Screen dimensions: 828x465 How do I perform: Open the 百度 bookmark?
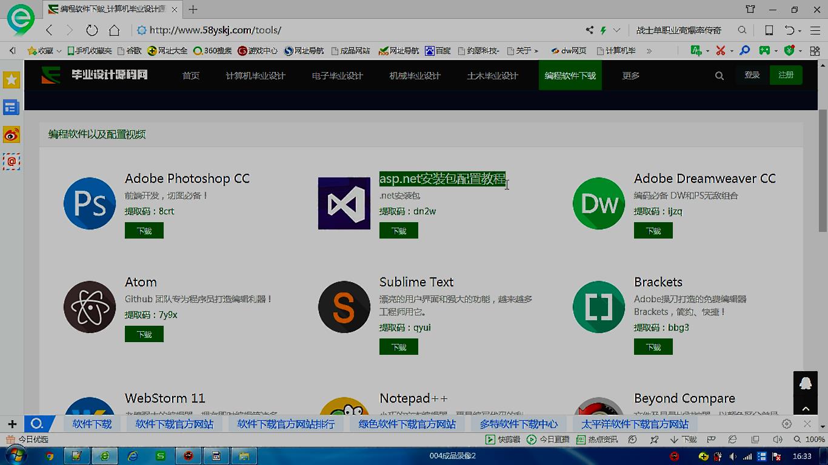click(438, 51)
